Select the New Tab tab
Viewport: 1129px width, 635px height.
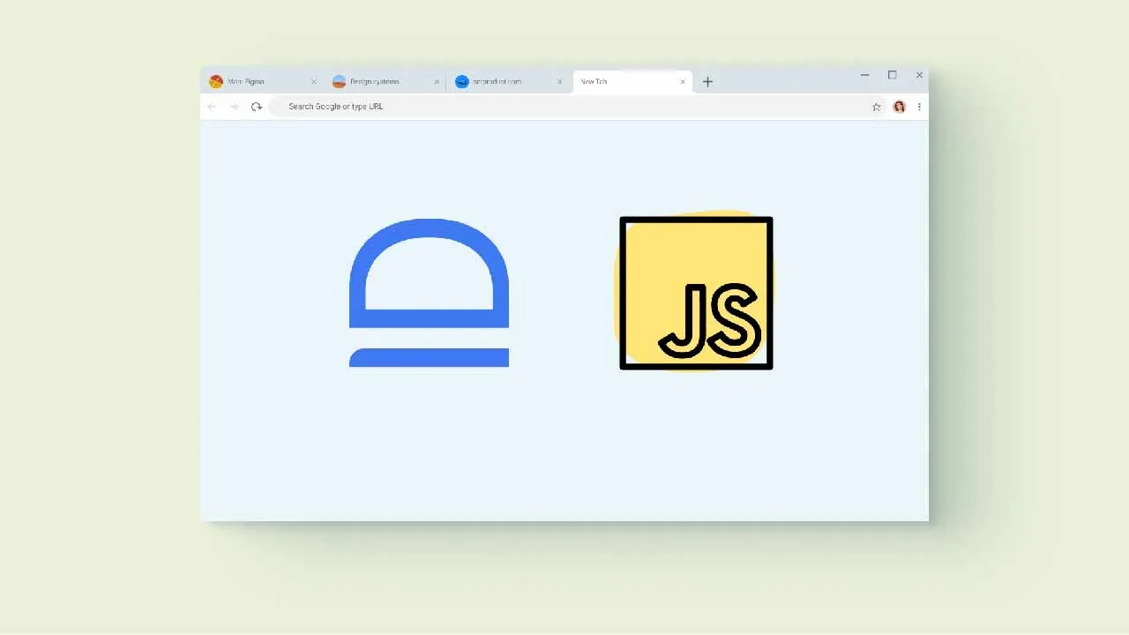tap(632, 82)
